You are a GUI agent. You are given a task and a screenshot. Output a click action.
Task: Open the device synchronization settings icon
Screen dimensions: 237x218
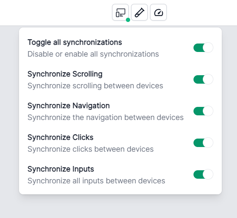[120, 12]
